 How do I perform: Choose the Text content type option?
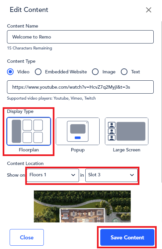(124, 72)
